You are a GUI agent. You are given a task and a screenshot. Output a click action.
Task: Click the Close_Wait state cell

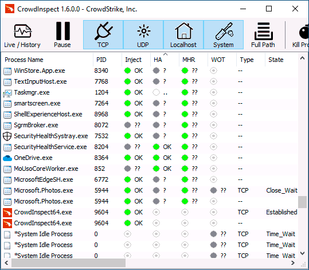click(281, 190)
